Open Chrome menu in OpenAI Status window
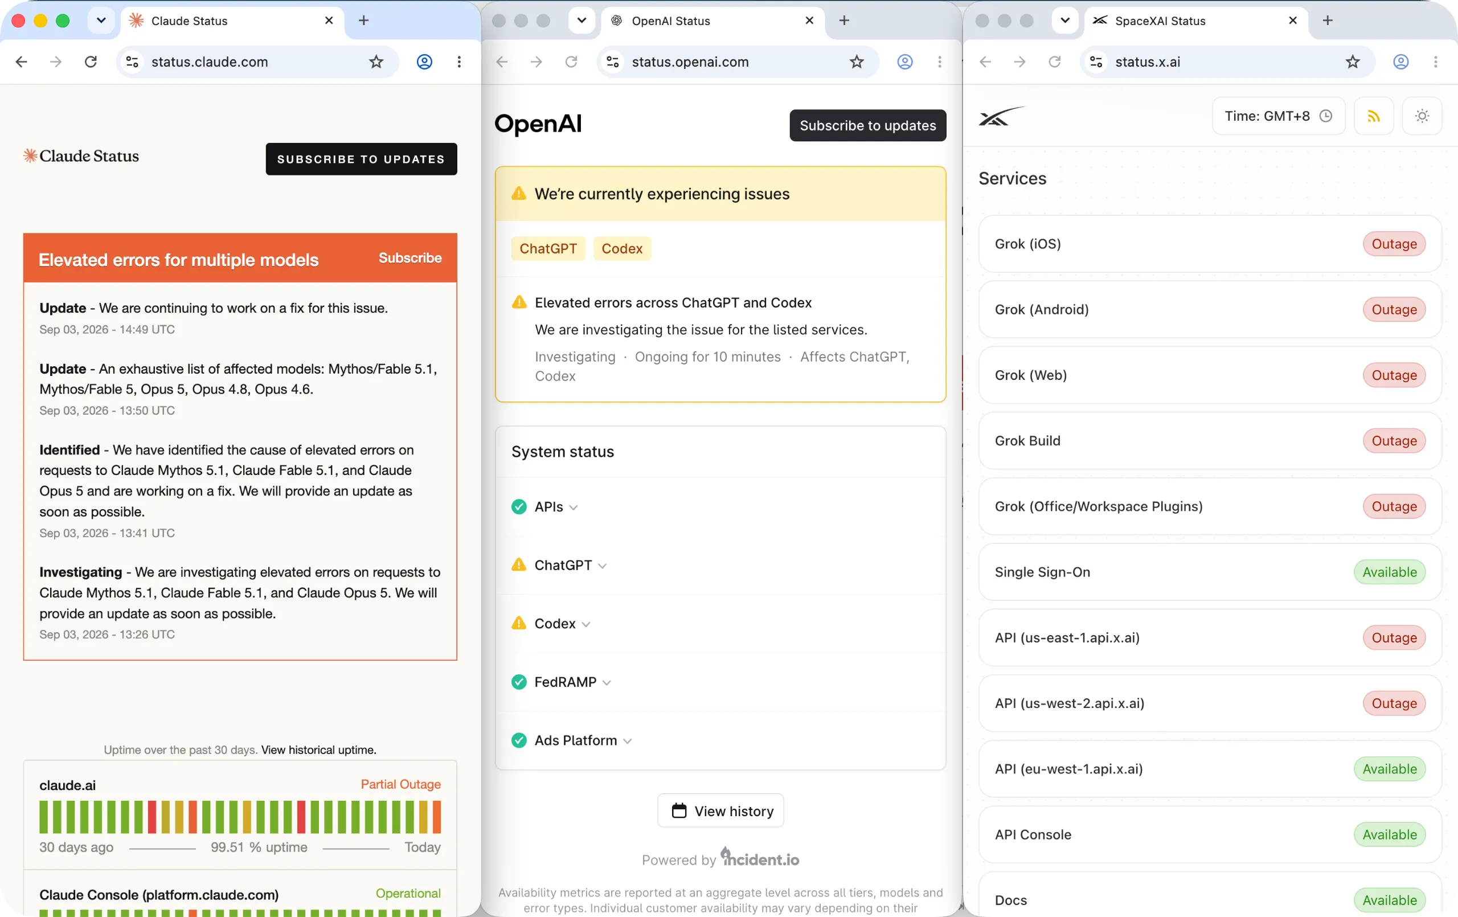1458x917 pixels. (x=939, y=62)
